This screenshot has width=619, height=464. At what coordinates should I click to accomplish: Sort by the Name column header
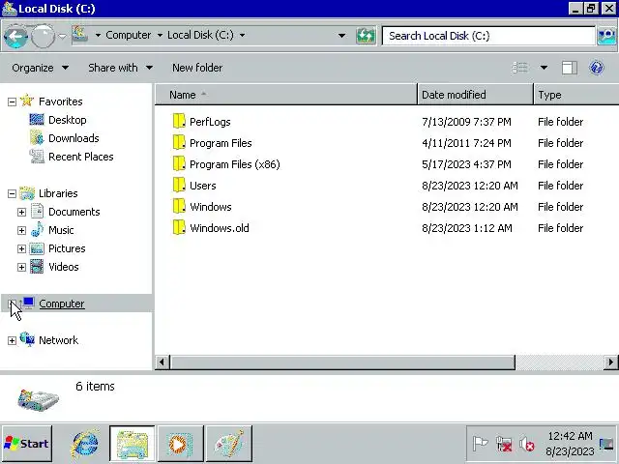pos(286,95)
